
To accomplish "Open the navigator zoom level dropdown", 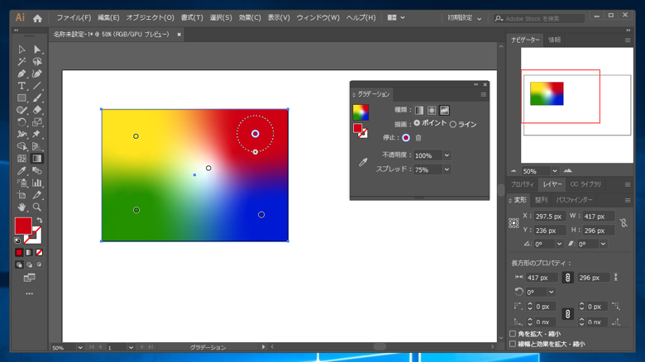I will pos(555,171).
